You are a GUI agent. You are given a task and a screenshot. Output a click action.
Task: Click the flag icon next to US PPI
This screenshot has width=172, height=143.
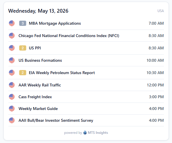tap(12, 48)
